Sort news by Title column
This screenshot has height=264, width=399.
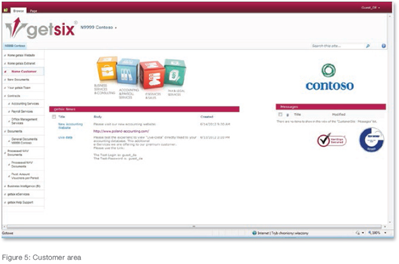tap(61, 117)
